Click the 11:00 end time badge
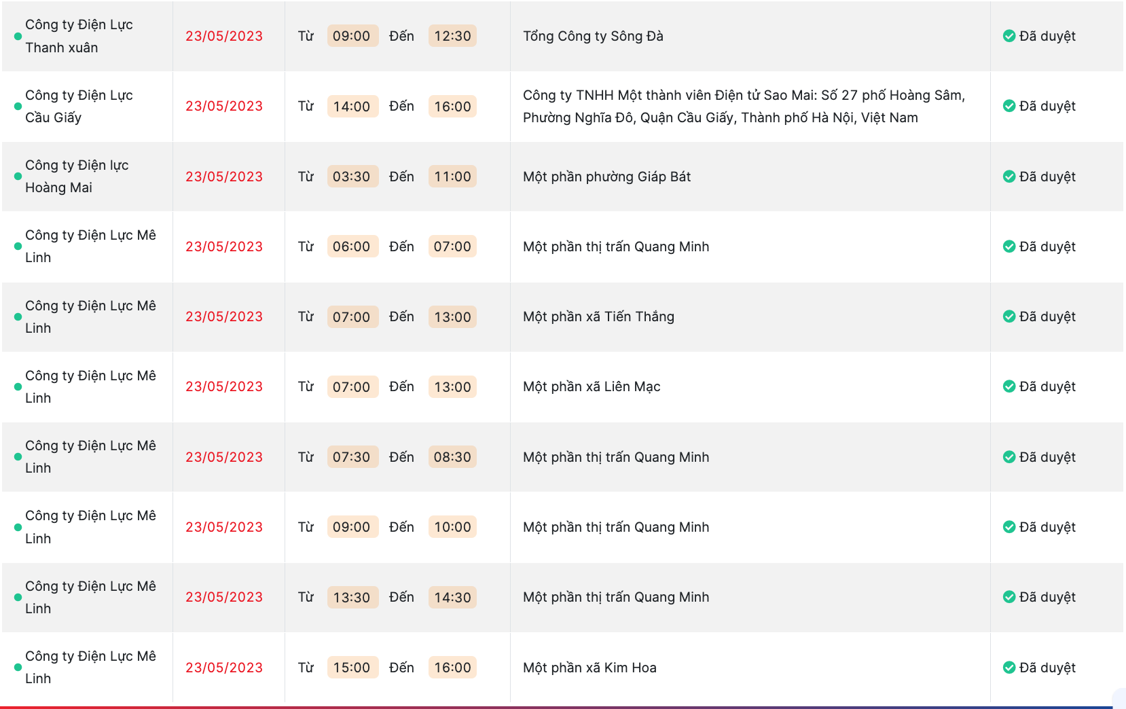This screenshot has height=709, width=1126. point(452,177)
